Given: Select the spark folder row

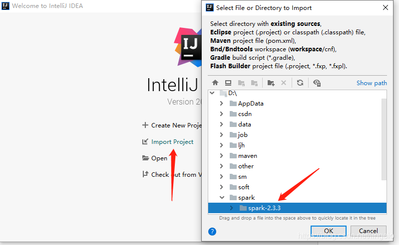Looking at the screenshot, I should (297, 197).
